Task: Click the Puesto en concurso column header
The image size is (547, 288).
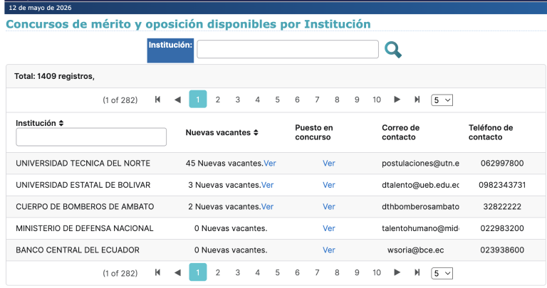Action: click(314, 132)
